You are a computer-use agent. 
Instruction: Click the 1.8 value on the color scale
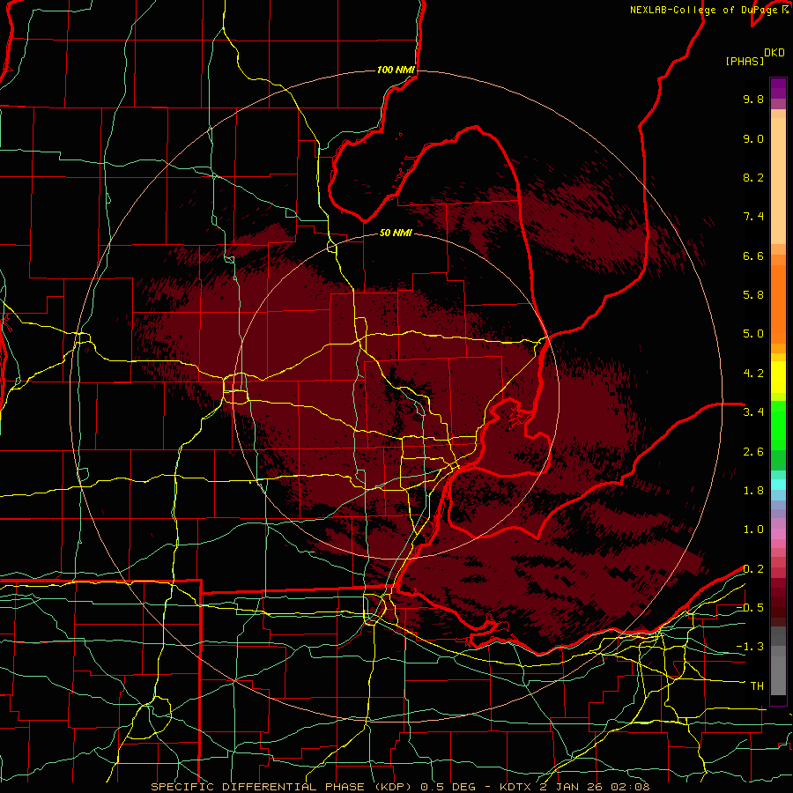[x=753, y=491]
